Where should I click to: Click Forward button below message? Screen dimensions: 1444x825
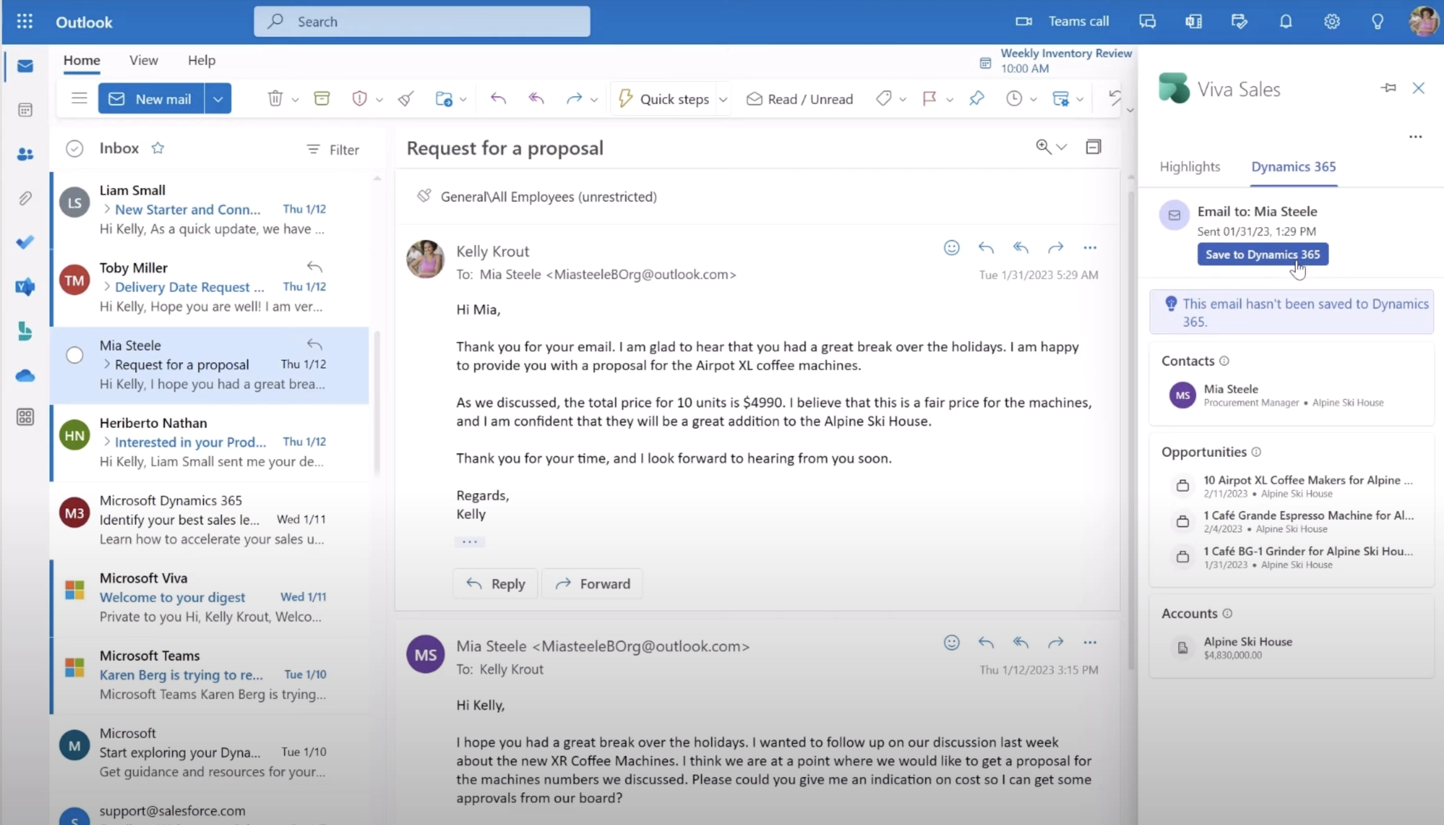[x=592, y=584]
